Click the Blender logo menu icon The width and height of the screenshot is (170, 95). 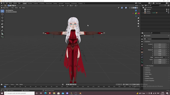click(x=1, y=3)
